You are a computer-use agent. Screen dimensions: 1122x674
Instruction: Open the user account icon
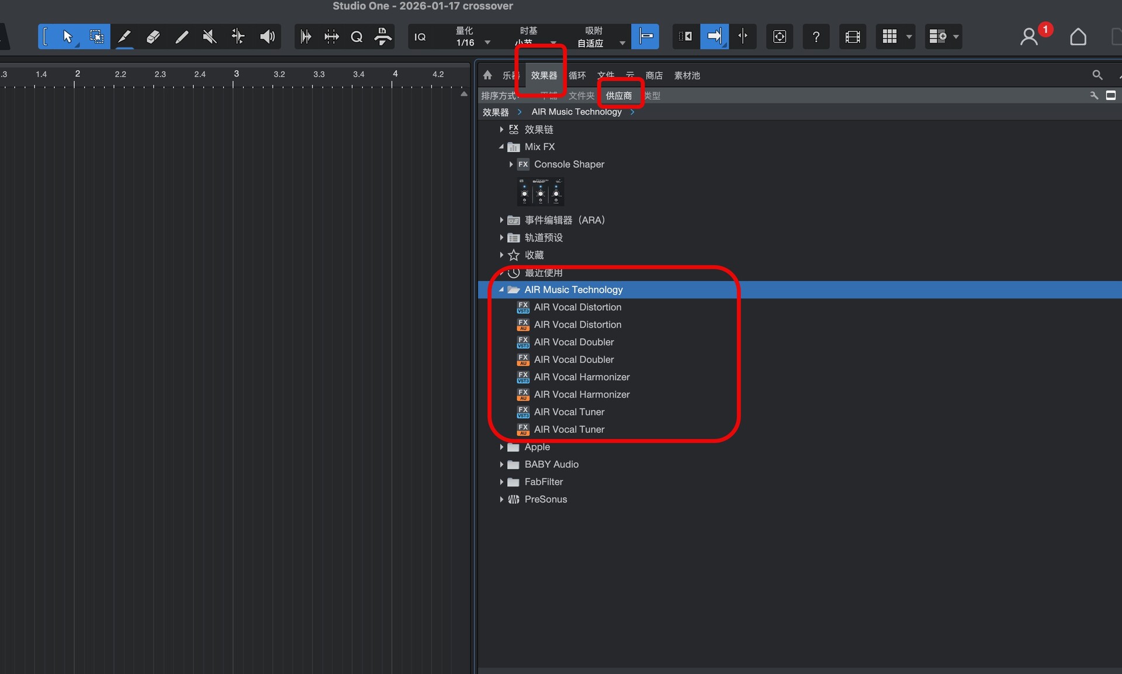pyautogui.click(x=1028, y=37)
